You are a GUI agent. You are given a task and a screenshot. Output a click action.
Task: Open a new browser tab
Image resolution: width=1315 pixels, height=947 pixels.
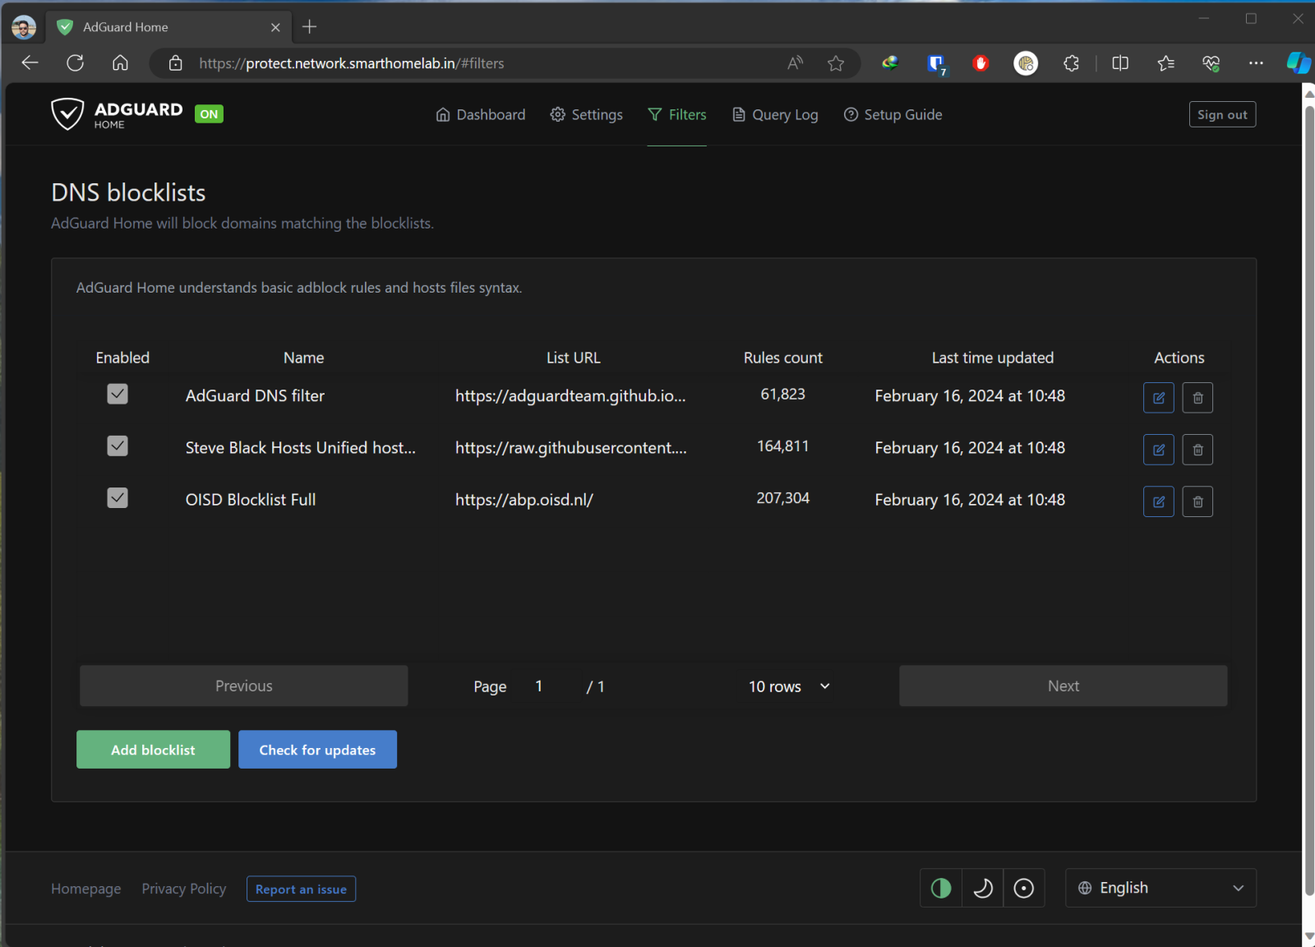[310, 27]
